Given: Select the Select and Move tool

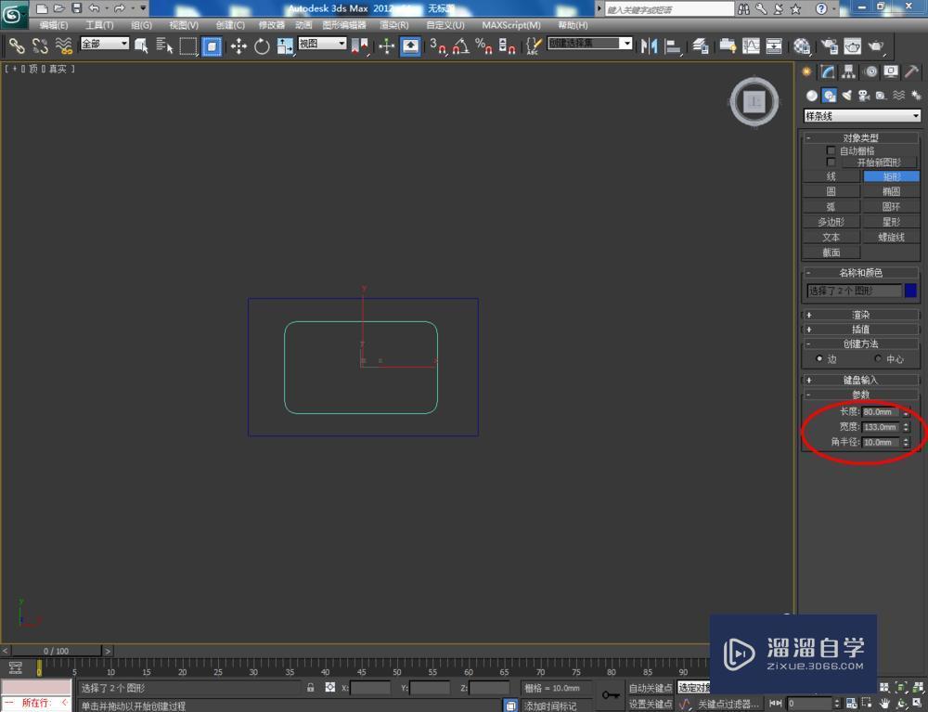Looking at the screenshot, I should [237, 45].
